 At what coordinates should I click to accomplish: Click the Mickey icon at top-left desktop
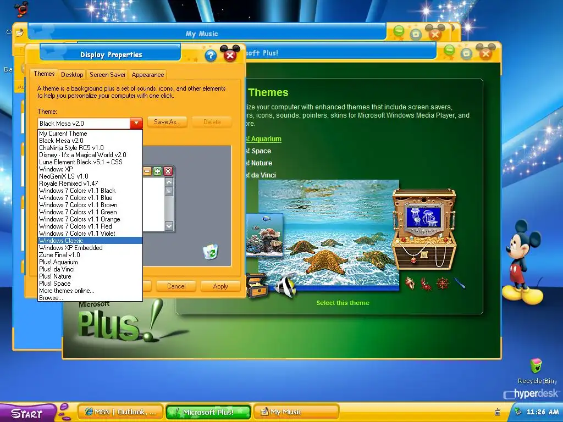(21, 9)
